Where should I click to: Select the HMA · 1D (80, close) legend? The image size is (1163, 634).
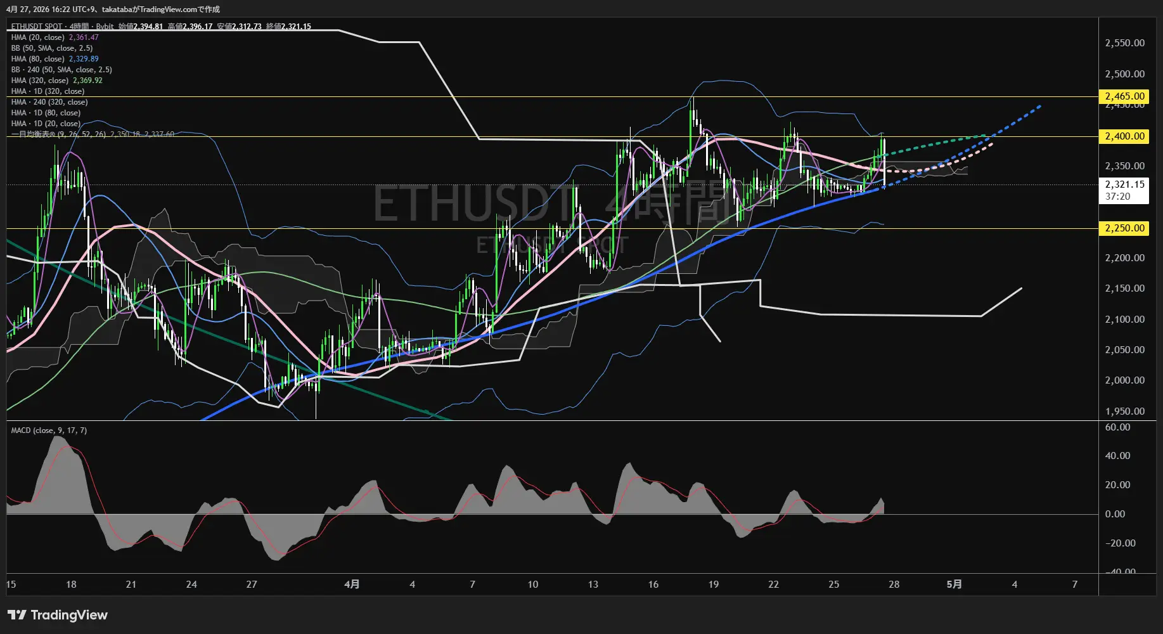(x=46, y=113)
